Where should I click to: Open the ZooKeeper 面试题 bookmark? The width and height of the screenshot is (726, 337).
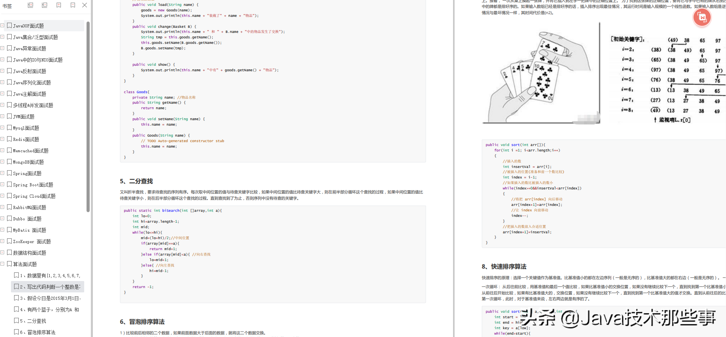point(32,241)
